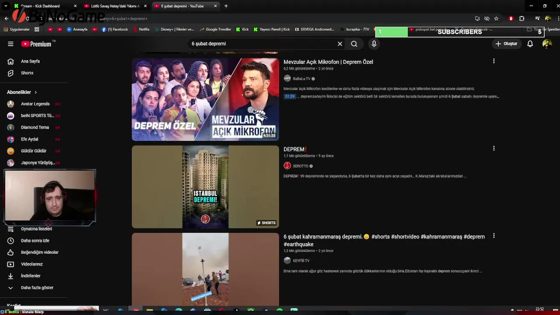The width and height of the screenshot is (560, 315).
Task: Close the 6 şubat depremi - YouTube tab
Action: [216, 6]
